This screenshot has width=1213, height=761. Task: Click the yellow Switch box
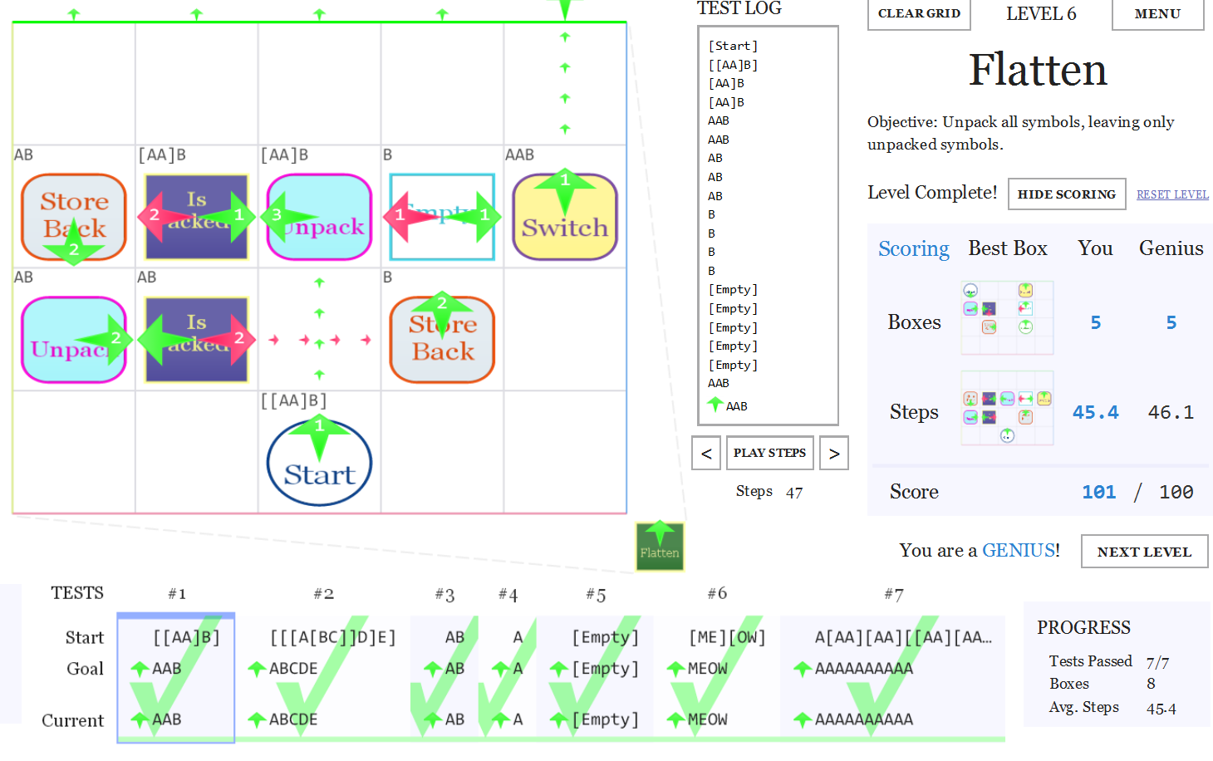565,217
